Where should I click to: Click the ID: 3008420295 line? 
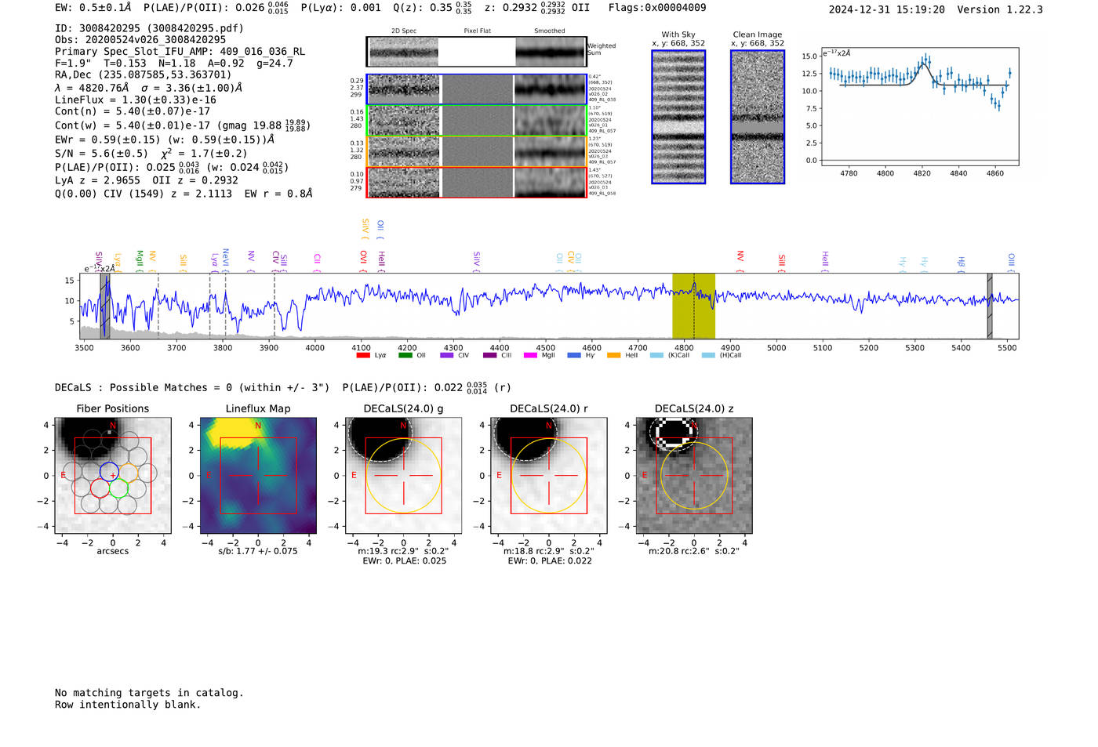pos(149,28)
